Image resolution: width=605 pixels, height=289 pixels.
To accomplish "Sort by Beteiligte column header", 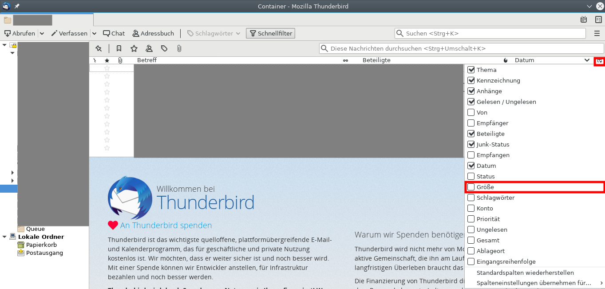I will tap(376, 60).
